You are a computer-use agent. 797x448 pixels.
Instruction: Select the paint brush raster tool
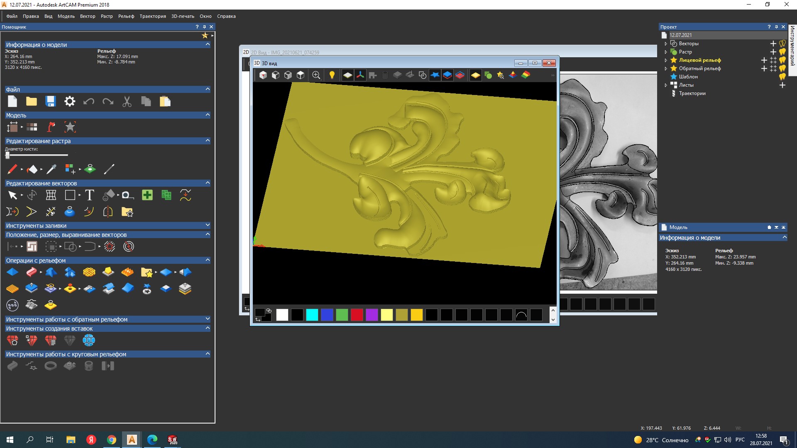click(12, 169)
